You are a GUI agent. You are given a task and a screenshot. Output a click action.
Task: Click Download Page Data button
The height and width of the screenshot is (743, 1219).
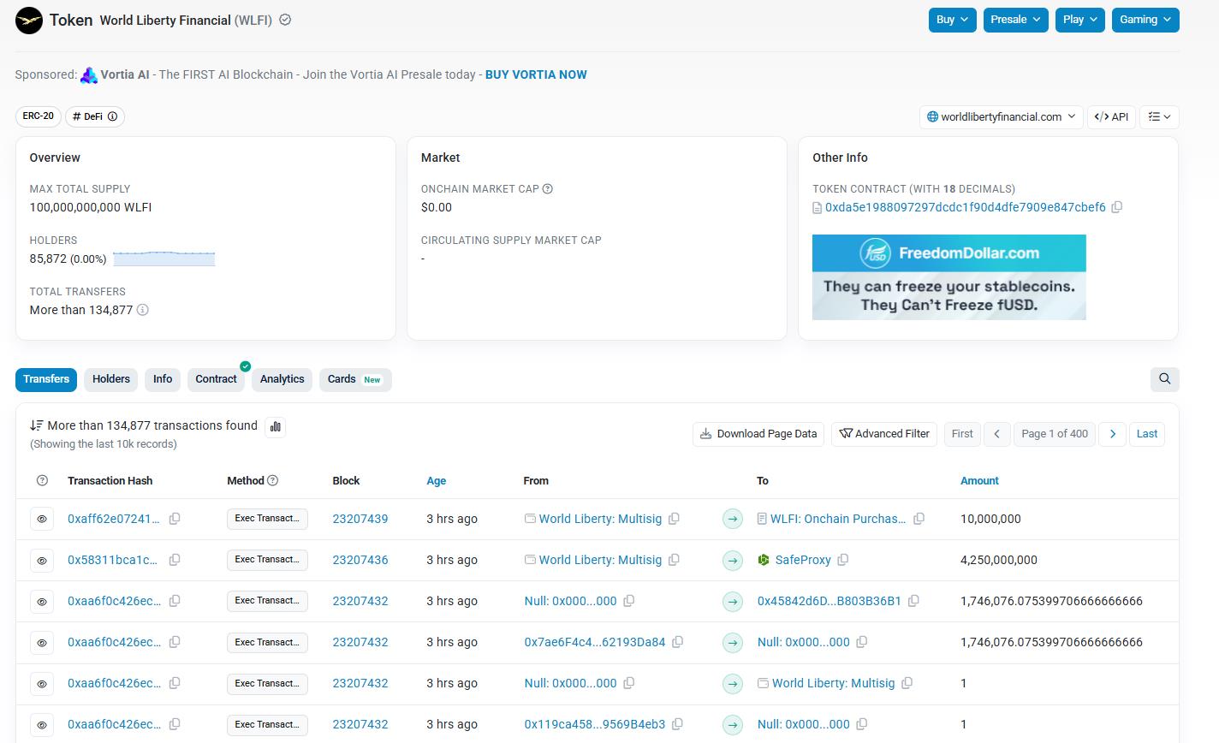point(758,434)
